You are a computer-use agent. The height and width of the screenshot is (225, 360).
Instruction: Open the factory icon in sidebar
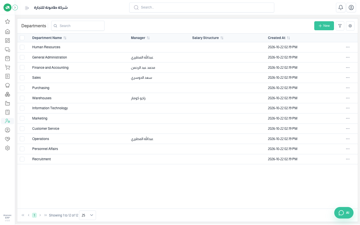(7, 103)
